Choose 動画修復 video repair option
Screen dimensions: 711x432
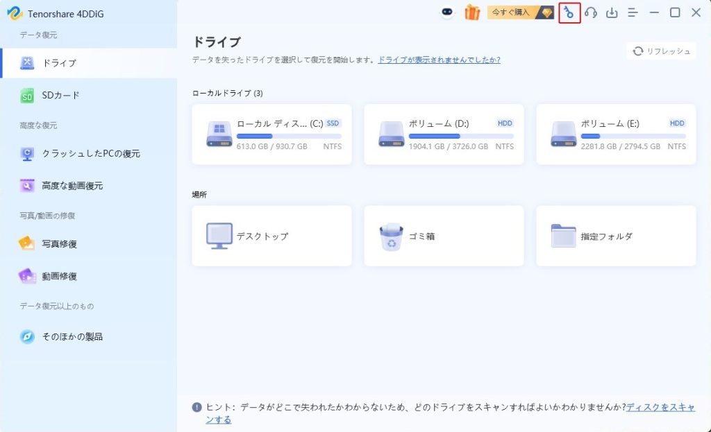(x=59, y=276)
